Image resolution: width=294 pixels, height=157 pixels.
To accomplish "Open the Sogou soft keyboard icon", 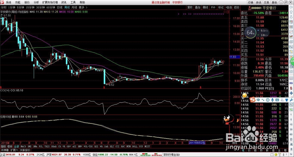I will point(277,100).
